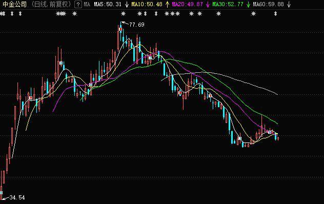Viewport: 324px width, 204px height.
Task: Click the 34.54 low price label
Action: pyautogui.click(x=17, y=197)
